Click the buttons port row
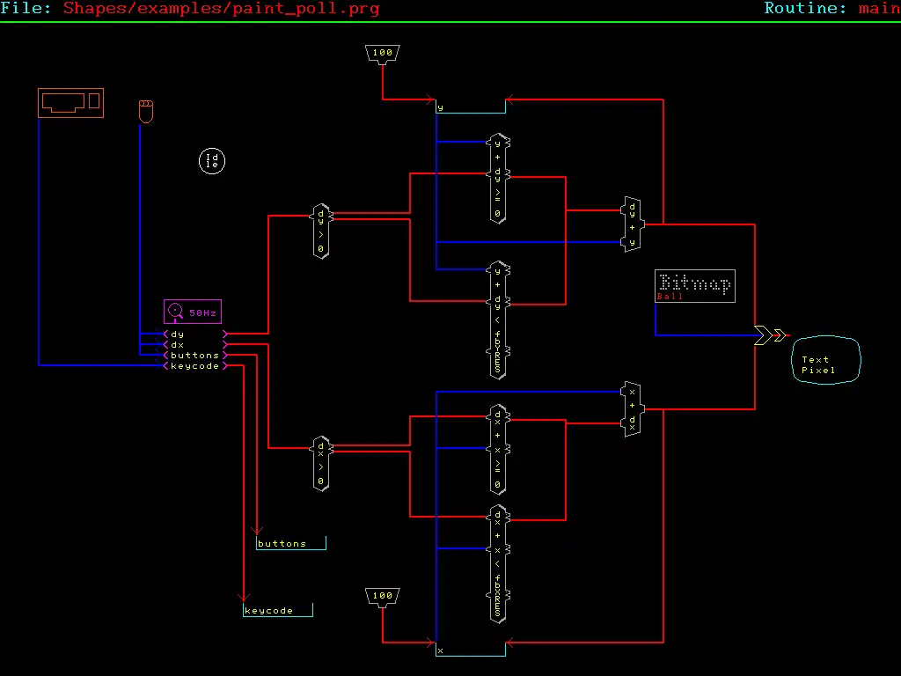The image size is (901, 676). tap(195, 356)
